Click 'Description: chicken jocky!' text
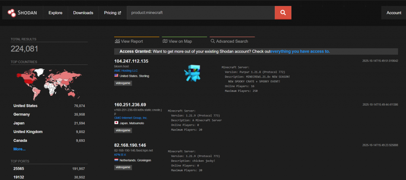 click(193, 161)
